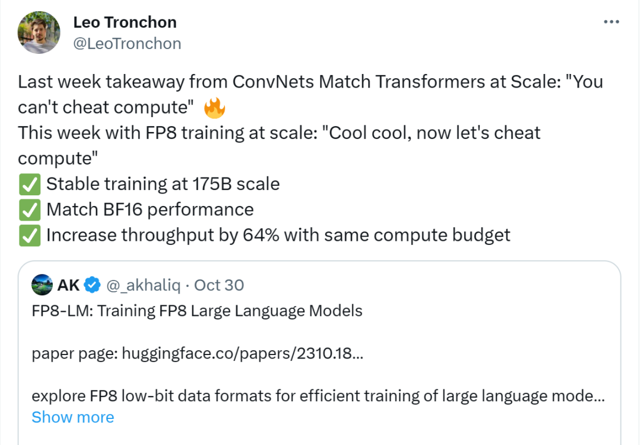Viewport: 640px width, 445px height.
Task: Open the Oct 30 timestamp of quoted tweet
Action: tap(219, 285)
